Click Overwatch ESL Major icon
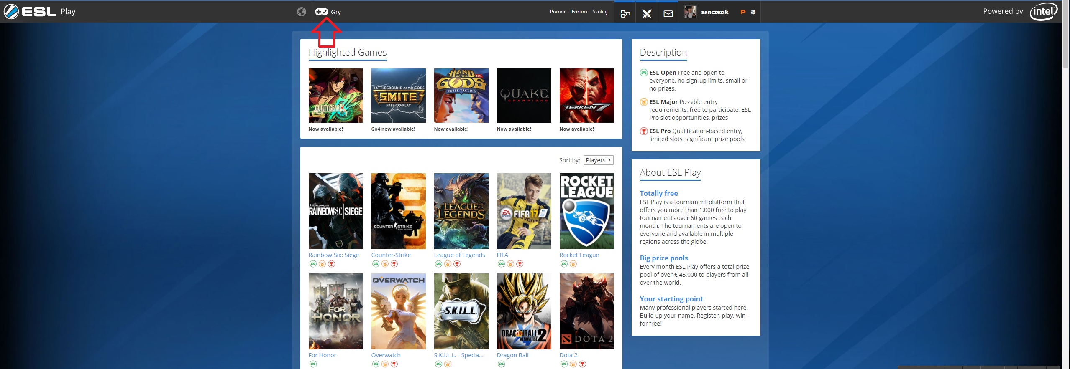Viewport: 1070px width, 369px height. pyautogui.click(x=385, y=364)
